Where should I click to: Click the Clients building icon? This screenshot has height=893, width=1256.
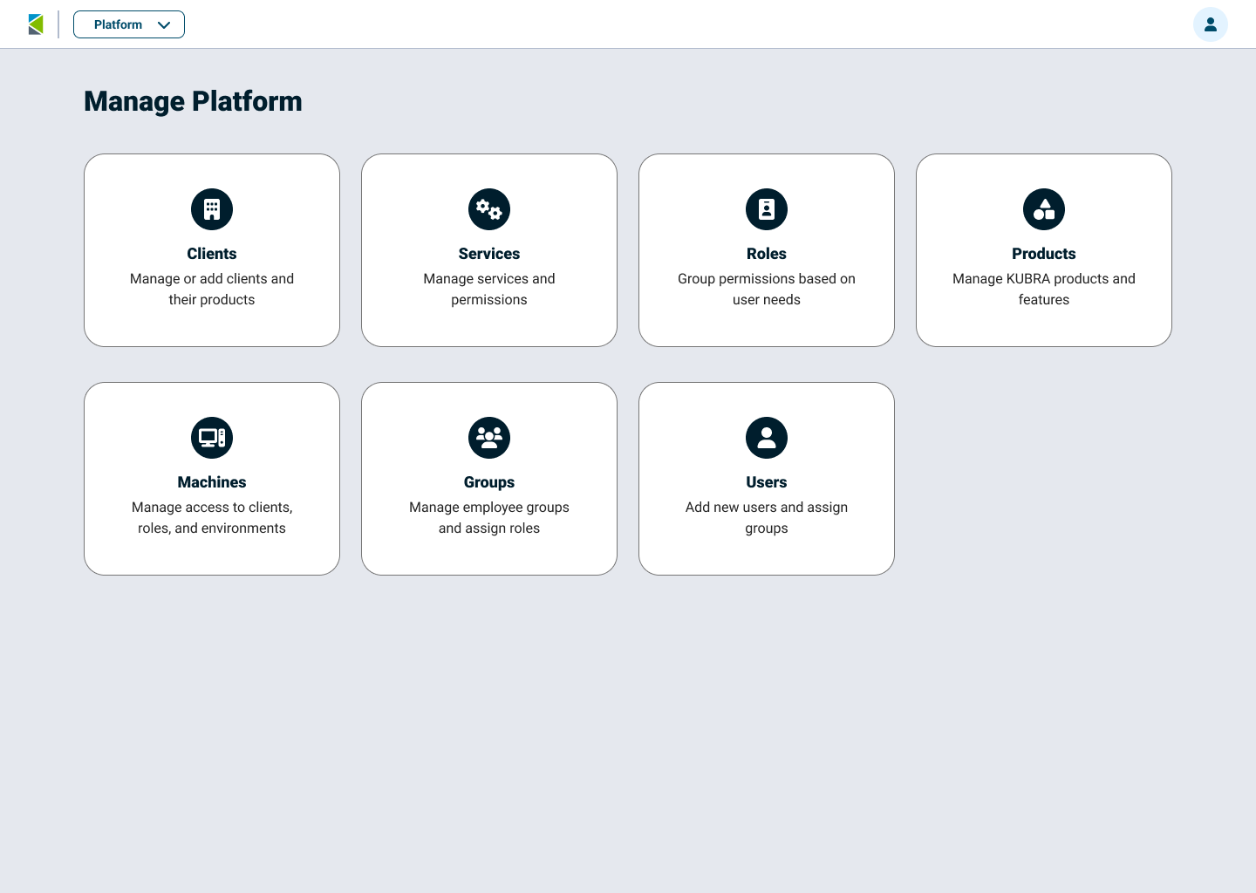pyautogui.click(x=212, y=209)
